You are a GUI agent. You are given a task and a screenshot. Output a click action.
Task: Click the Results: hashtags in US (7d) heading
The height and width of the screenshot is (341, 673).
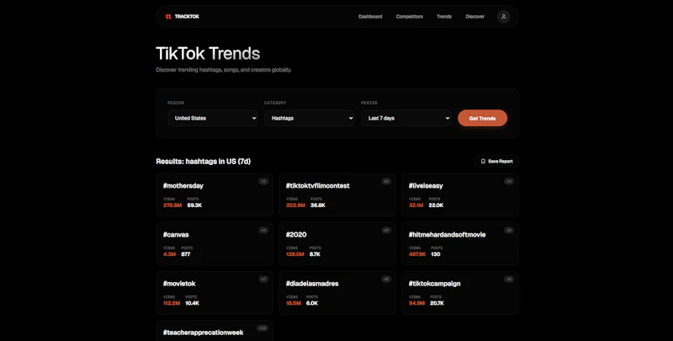pos(203,162)
